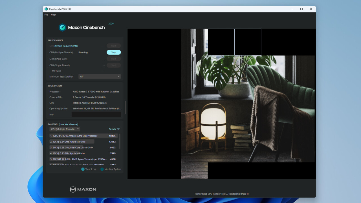Open the ranking CPU (Multiple Threads) dropdown
This screenshot has width=361, height=203.
click(x=65, y=129)
